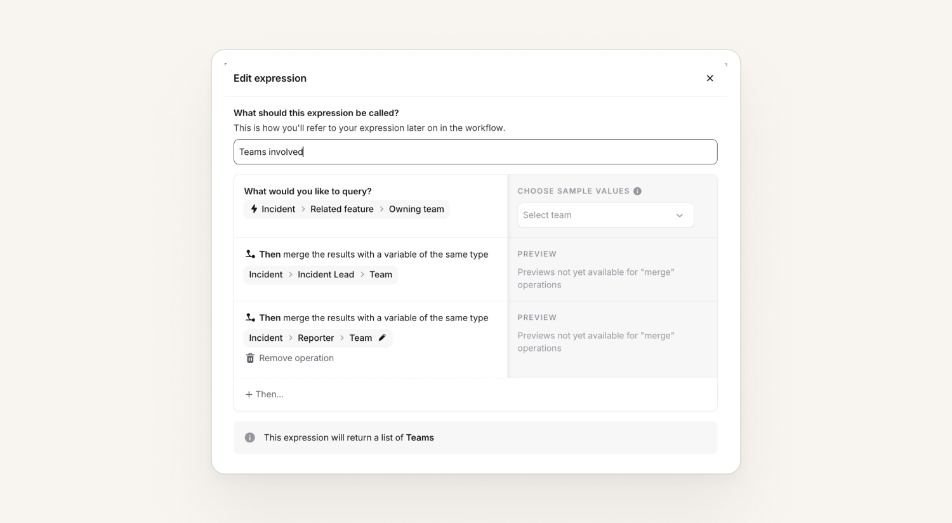Select the Reporter segment in the last merge
Screen dimensions: 952x523
(315, 338)
